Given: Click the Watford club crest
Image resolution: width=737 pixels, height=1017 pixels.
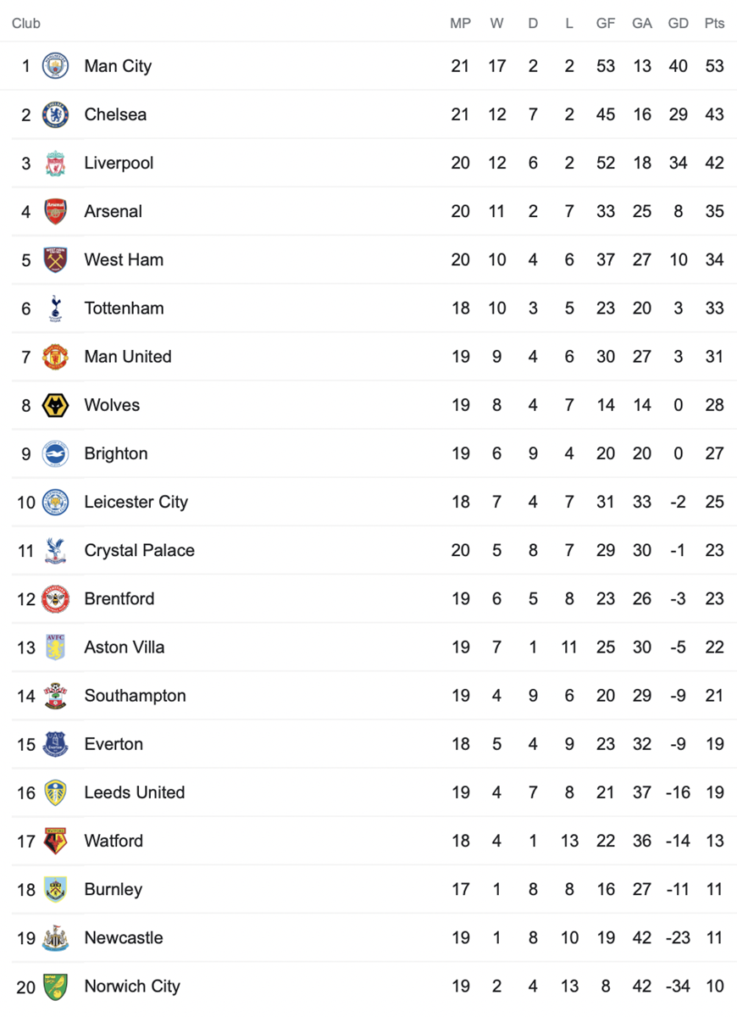Looking at the screenshot, I should pyautogui.click(x=55, y=841).
